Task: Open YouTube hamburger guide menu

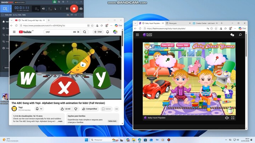Action: [x=14, y=32]
